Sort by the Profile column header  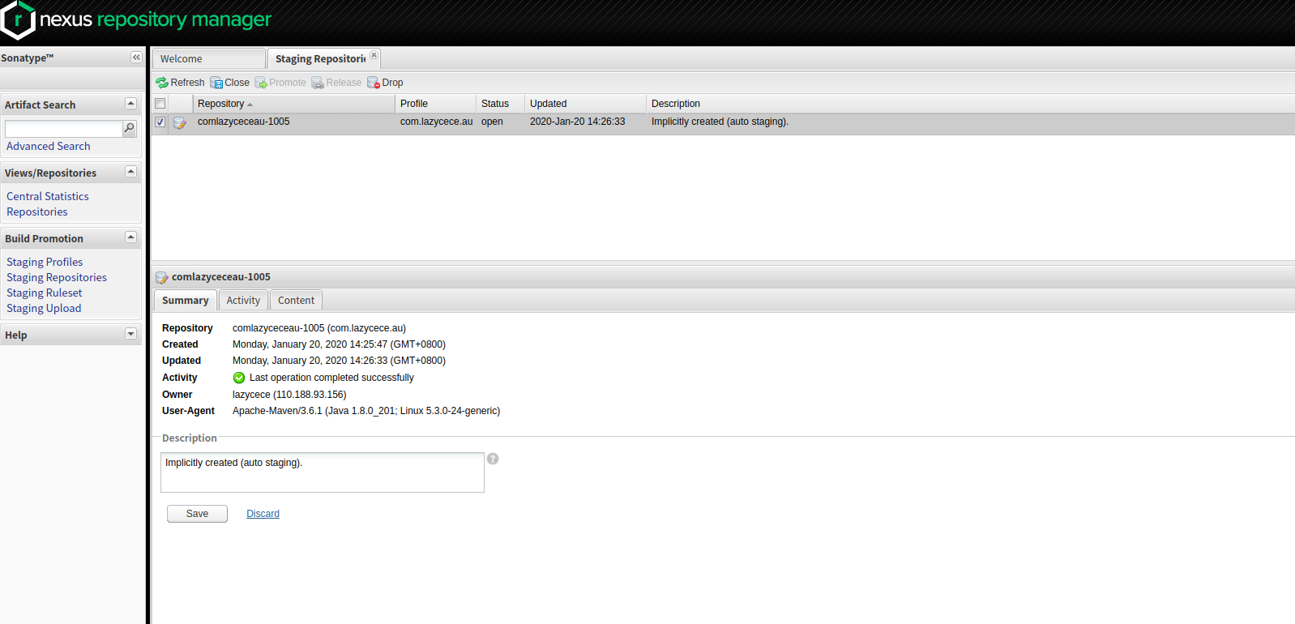(x=436, y=104)
